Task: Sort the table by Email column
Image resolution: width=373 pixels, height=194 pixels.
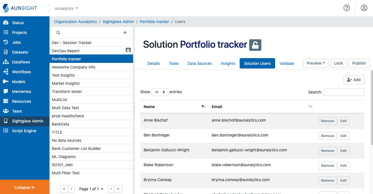Action: pos(310,107)
